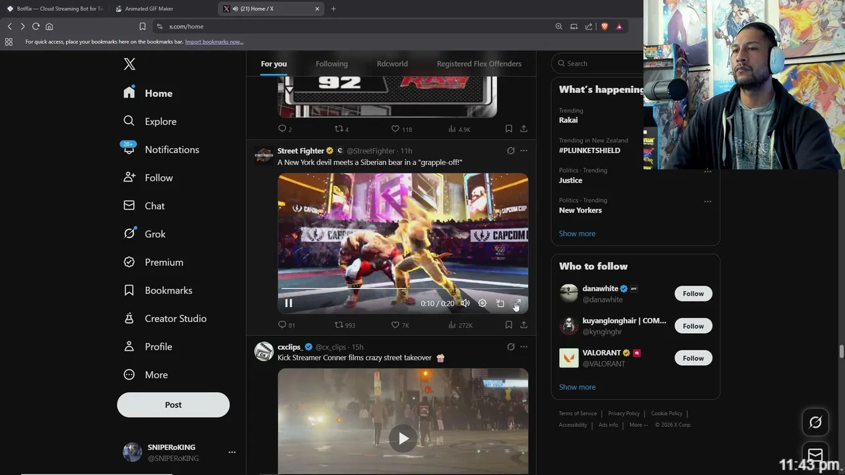Screen dimensions: 845x475
Task: Click the Post button
Action: [173, 405]
